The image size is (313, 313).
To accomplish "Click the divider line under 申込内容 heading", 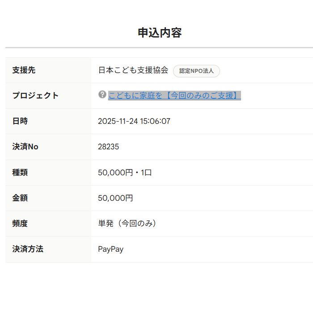I will click(x=159, y=47).
